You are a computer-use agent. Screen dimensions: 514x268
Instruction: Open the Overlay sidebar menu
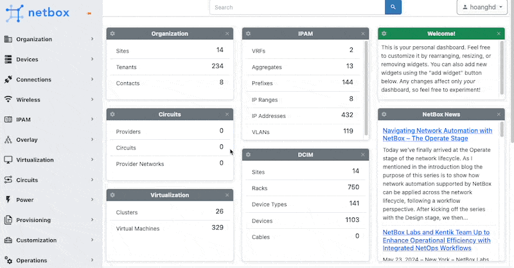coord(49,140)
